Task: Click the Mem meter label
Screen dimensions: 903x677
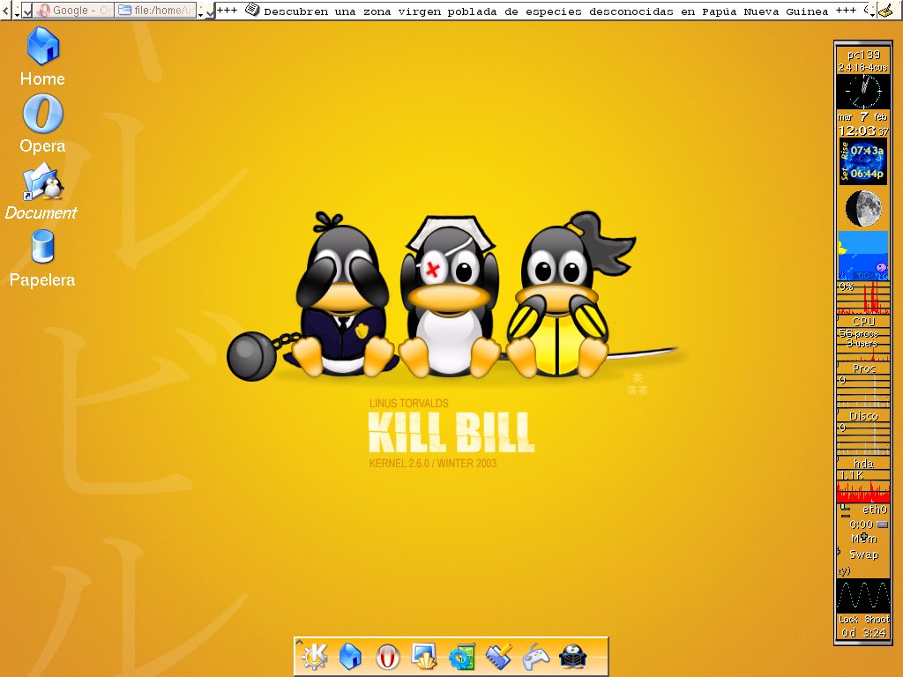Action: (x=864, y=539)
